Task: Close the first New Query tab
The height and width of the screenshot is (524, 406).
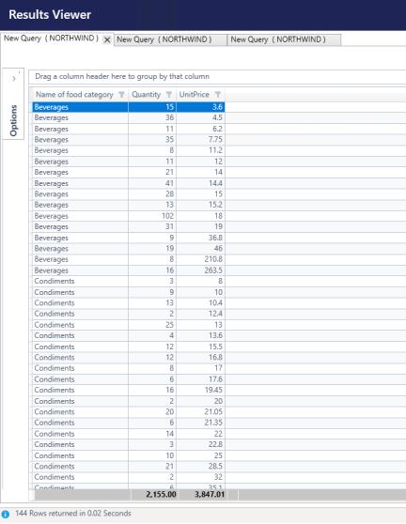Action: pos(107,39)
